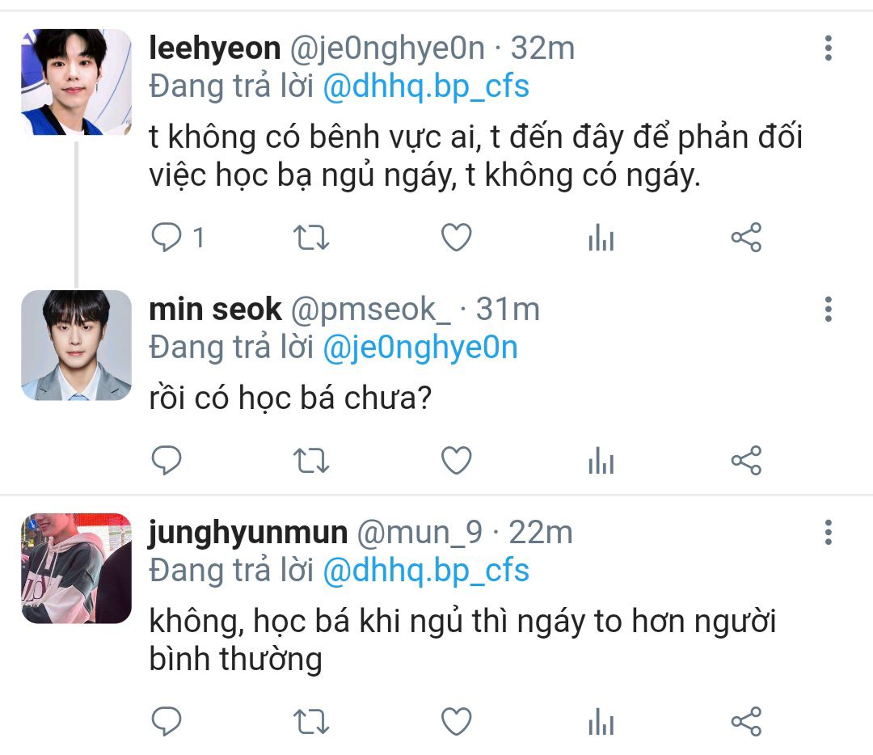View analytics on leehyeon's tweet
873x755 pixels.
click(x=601, y=238)
